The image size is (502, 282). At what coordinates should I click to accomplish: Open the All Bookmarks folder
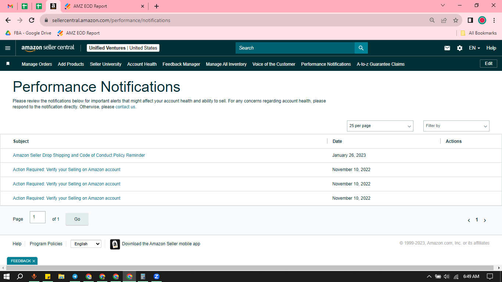478,33
